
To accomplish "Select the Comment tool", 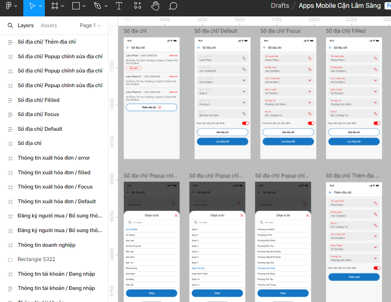I will coord(173,6).
